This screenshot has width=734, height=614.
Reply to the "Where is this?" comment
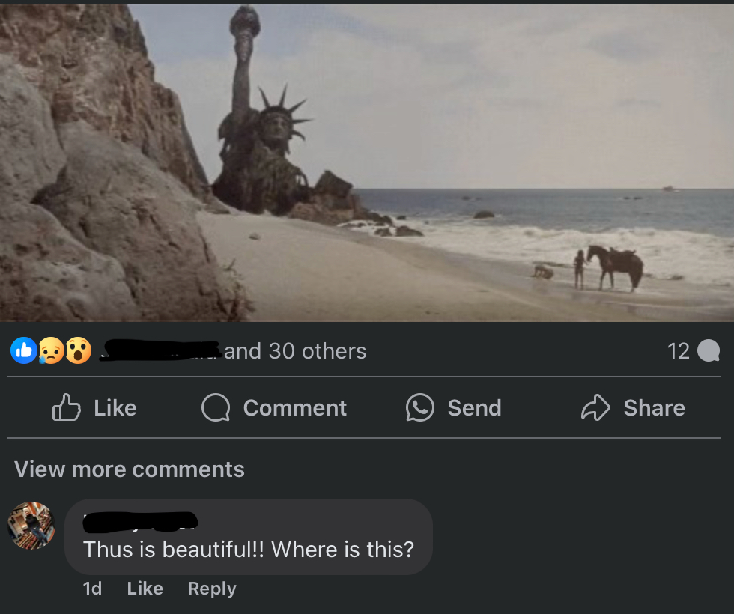tap(212, 589)
